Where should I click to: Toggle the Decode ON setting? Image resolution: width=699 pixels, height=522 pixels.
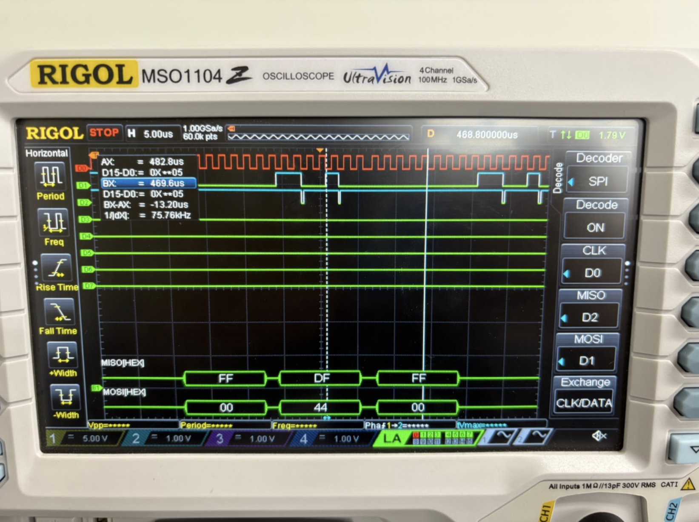(595, 227)
